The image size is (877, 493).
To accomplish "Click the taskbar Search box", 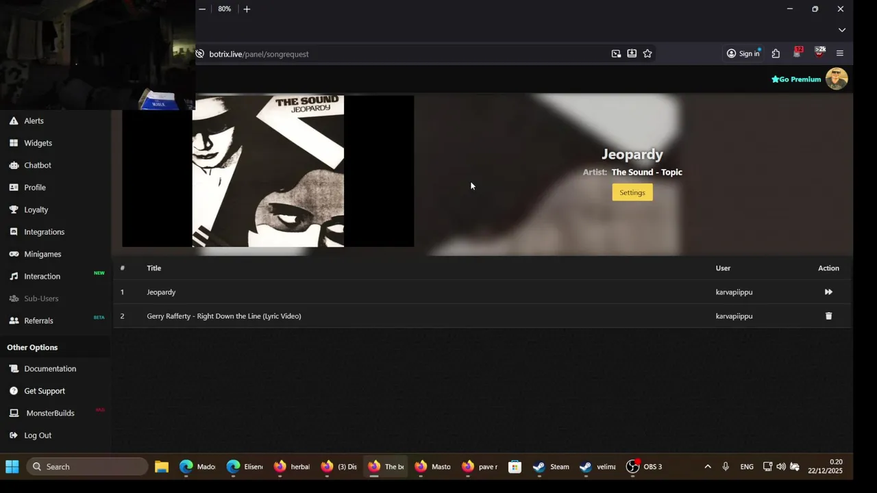I will tap(88, 467).
